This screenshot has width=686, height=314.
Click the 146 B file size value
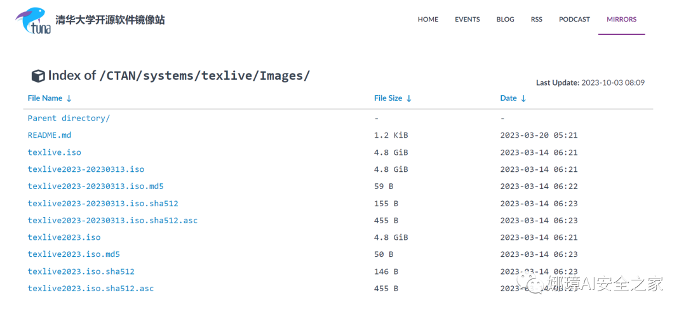(386, 271)
